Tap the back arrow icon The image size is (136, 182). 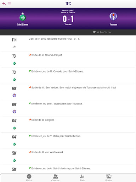(x=4, y=4)
